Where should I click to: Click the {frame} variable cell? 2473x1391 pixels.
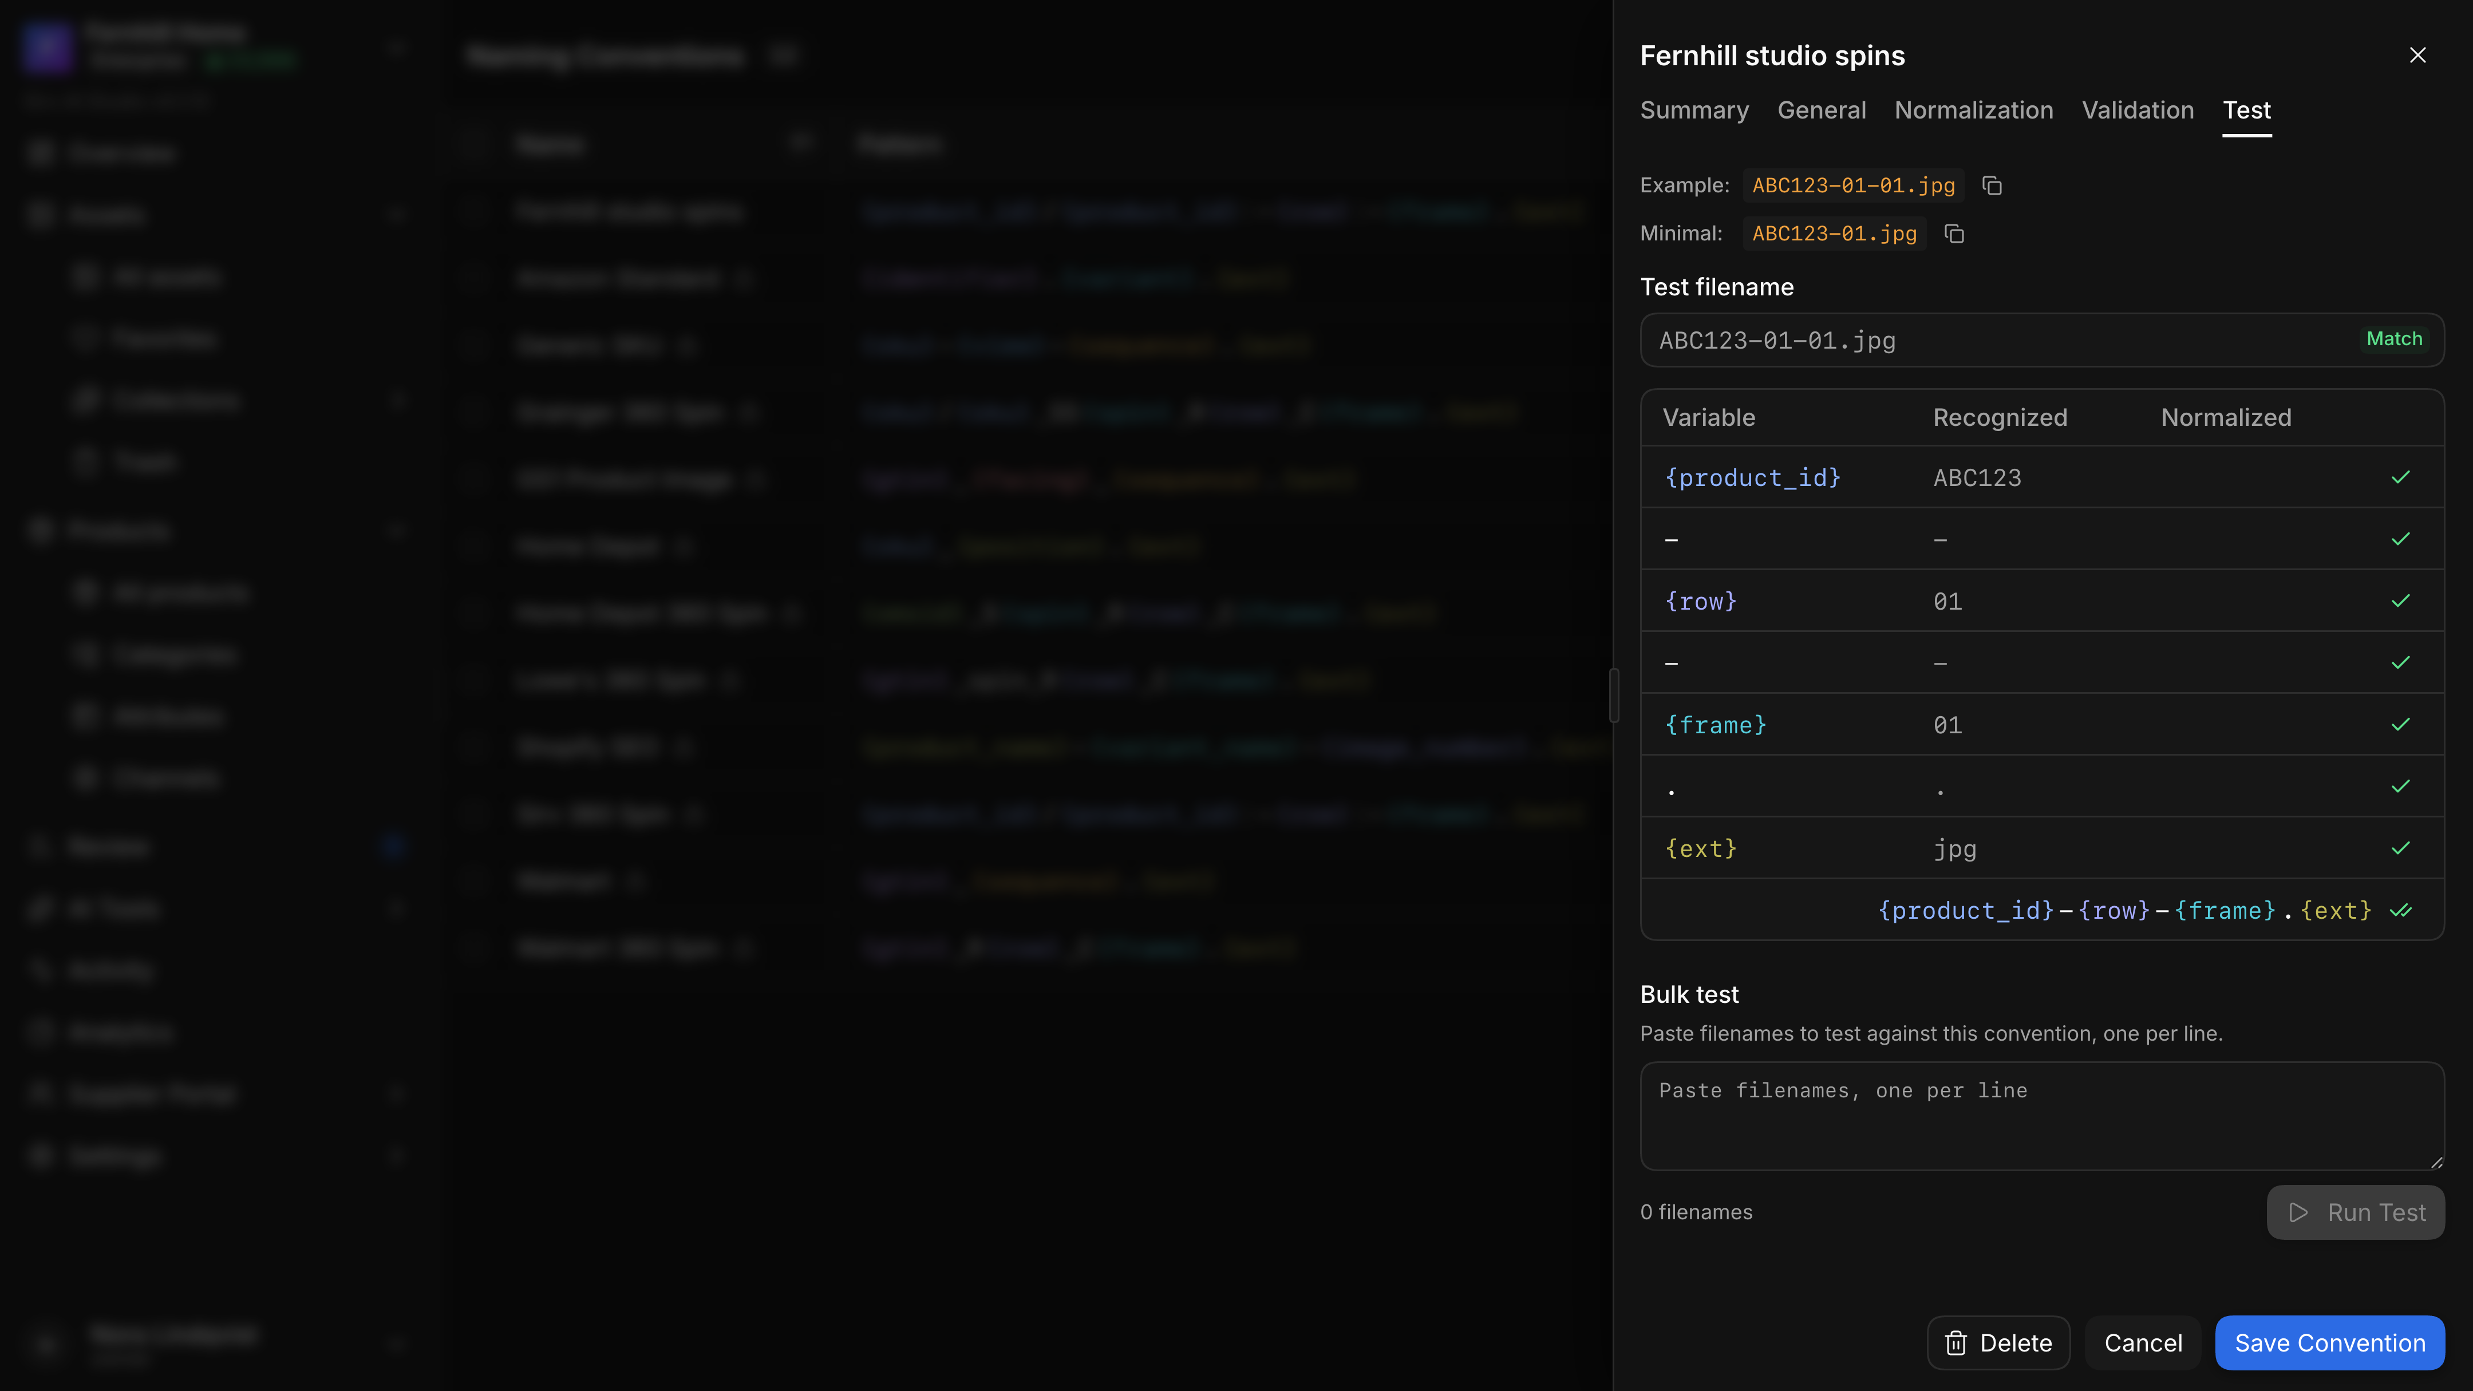pos(1716,725)
